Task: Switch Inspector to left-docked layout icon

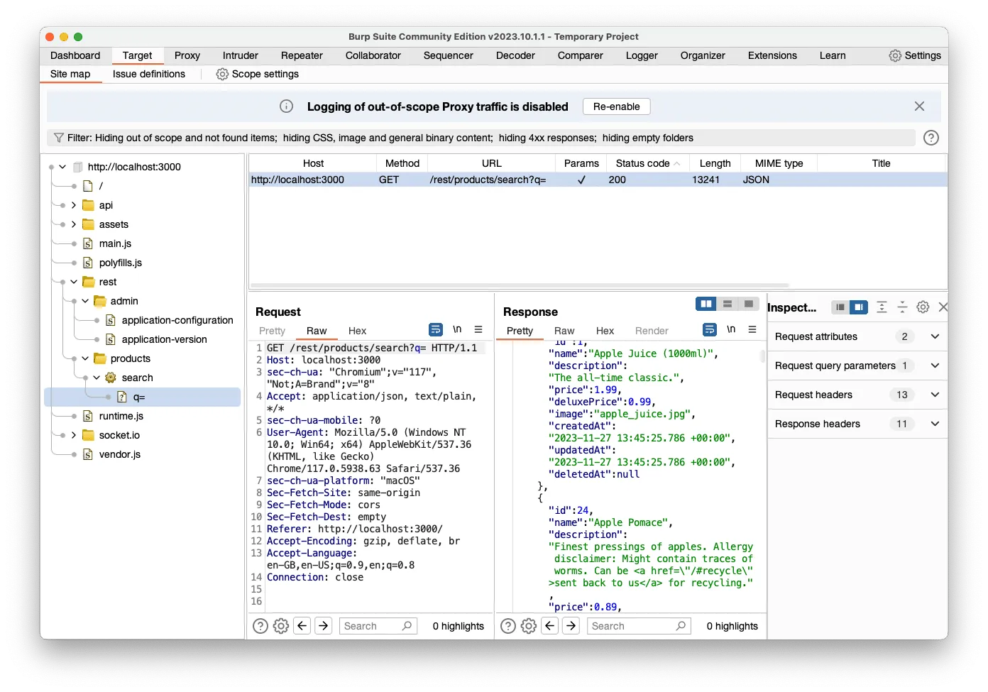Action: point(840,307)
